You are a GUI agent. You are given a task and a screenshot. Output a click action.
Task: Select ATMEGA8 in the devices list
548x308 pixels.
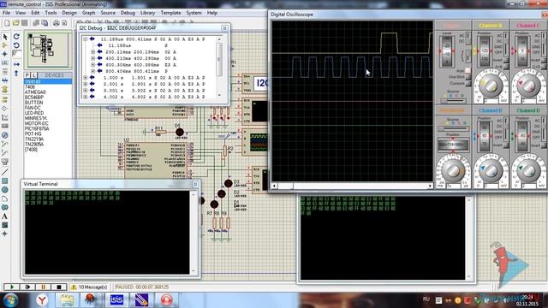pos(35,92)
